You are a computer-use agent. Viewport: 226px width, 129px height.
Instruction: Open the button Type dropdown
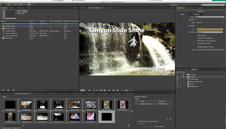point(210,23)
